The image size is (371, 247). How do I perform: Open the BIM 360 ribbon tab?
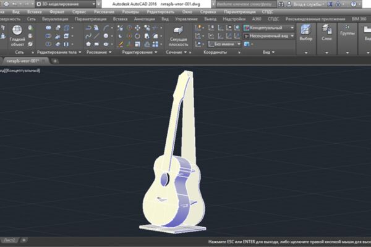359,19
